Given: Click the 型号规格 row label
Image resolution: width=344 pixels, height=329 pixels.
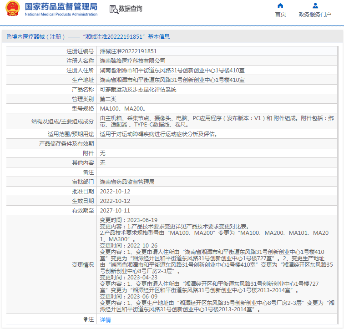Looking at the screenshot, I should coord(83,109).
